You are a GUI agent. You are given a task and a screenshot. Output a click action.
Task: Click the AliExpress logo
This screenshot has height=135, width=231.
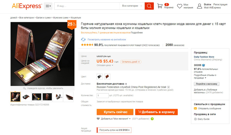point(27,6)
